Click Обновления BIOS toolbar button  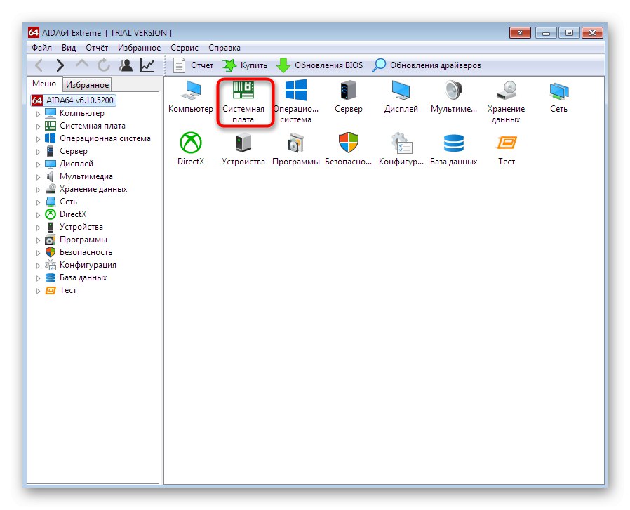click(319, 65)
